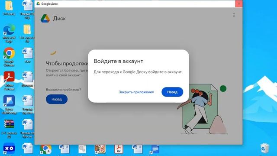The image size is (277, 156).
Task: Click Назад in the sign-in dialog
Action: [x=172, y=92]
